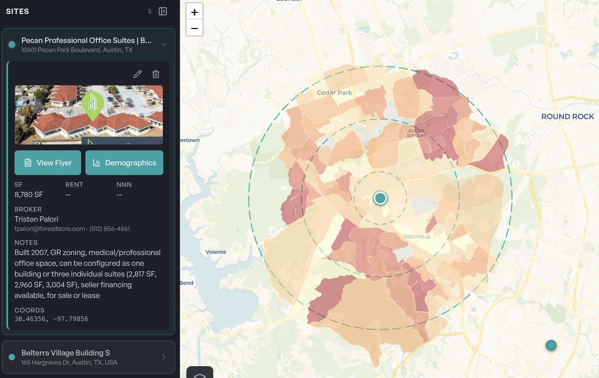Image resolution: width=599 pixels, height=378 pixels.
Task: Select the Pecan Professional Office Suites title
Action: 86,40
